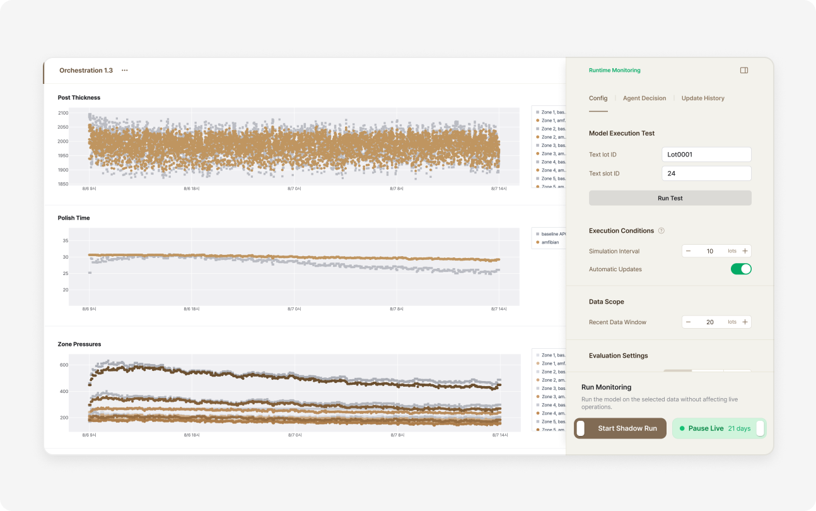Click the 21 days label on Pause Live
The height and width of the screenshot is (511, 816).
pyautogui.click(x=739, y=428)
